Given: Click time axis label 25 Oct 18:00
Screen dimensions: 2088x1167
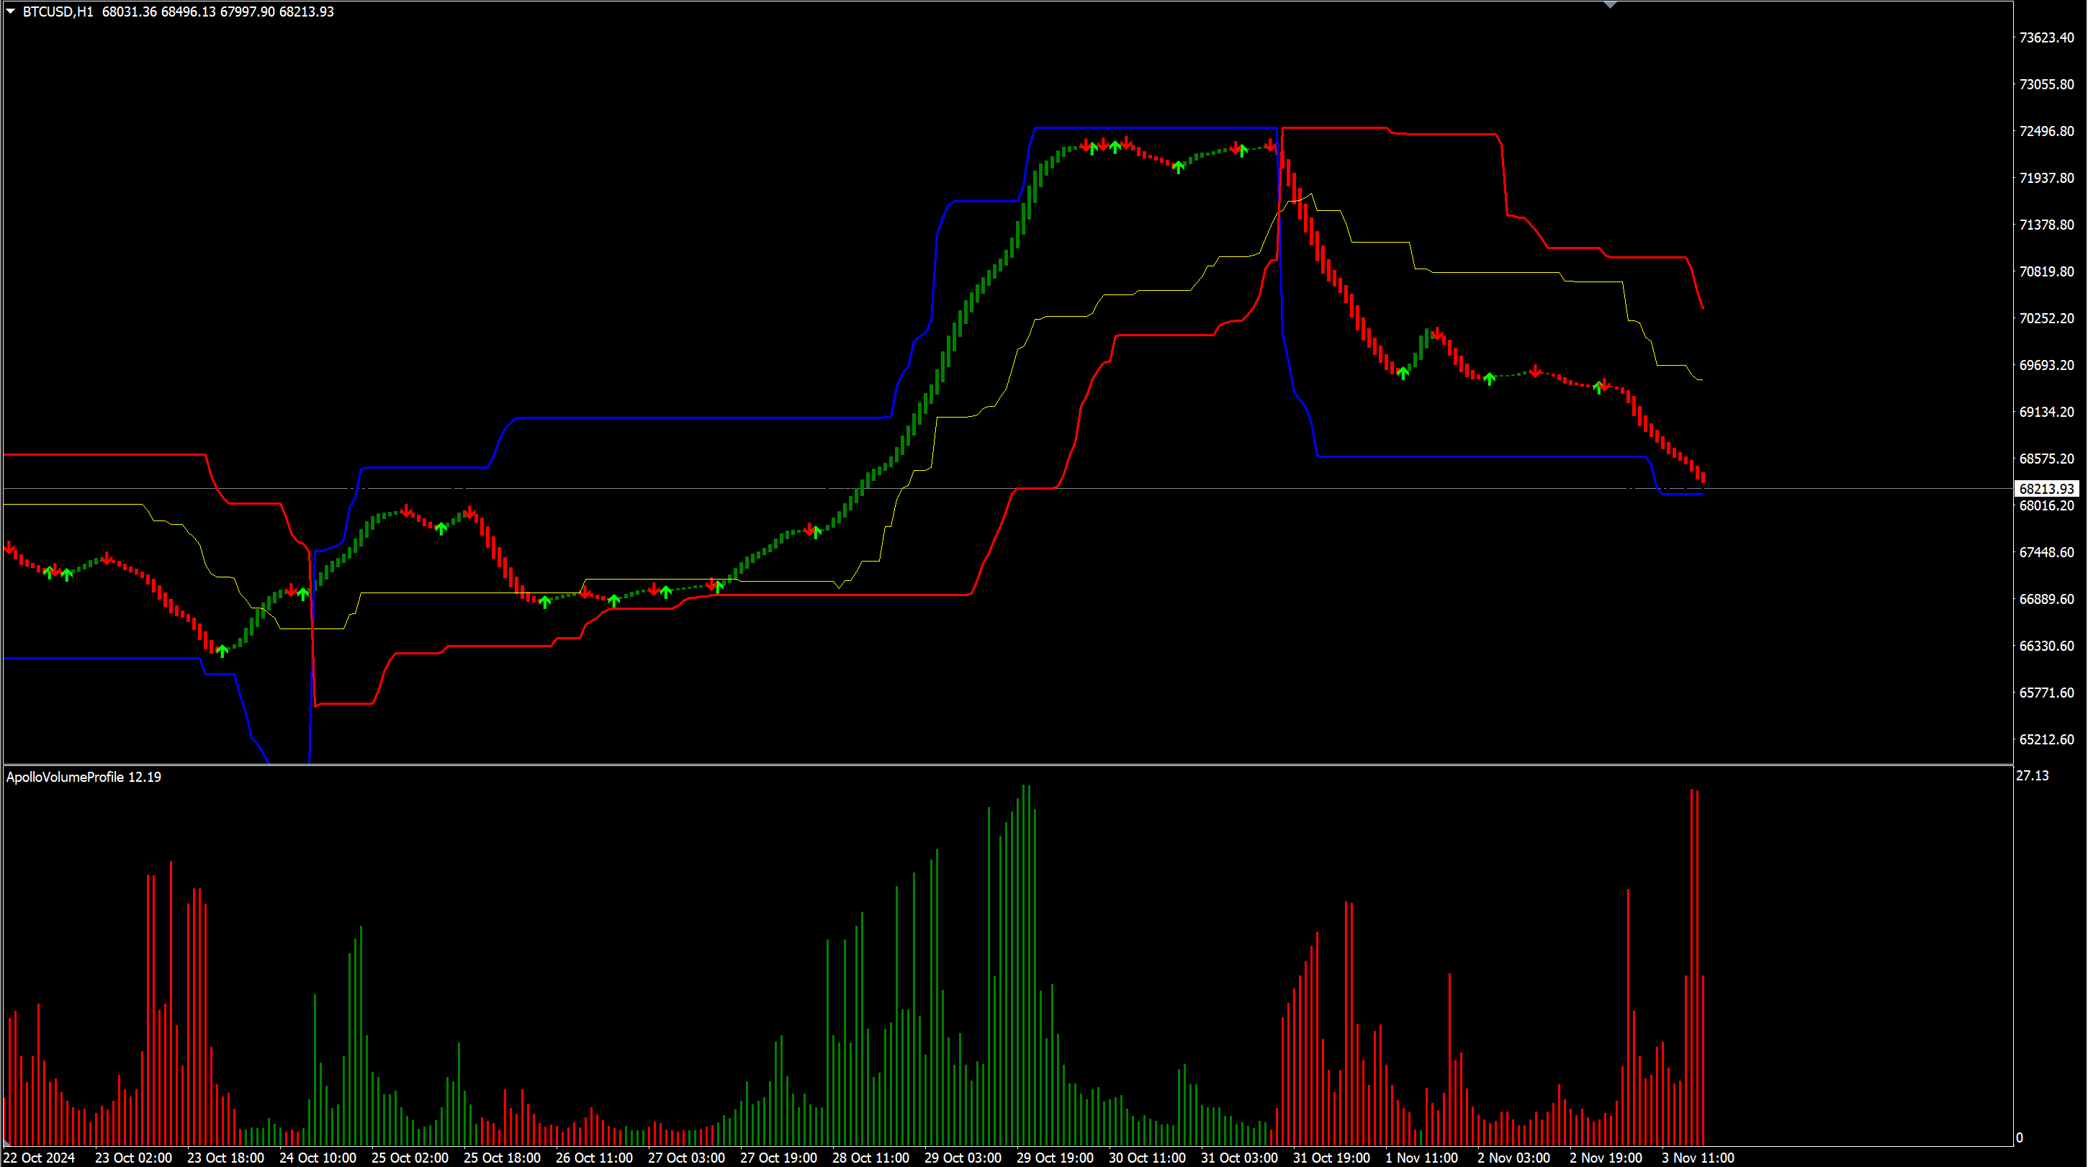Looking at the screenshot, I should pyautogui.click(x=502, y=1157).
